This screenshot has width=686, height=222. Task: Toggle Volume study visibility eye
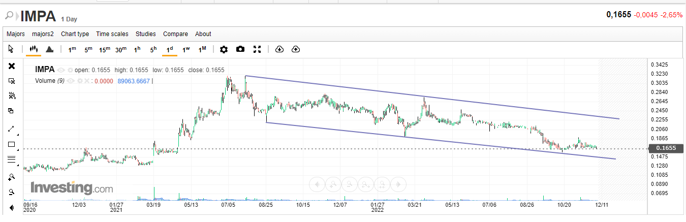click(70, 81)
